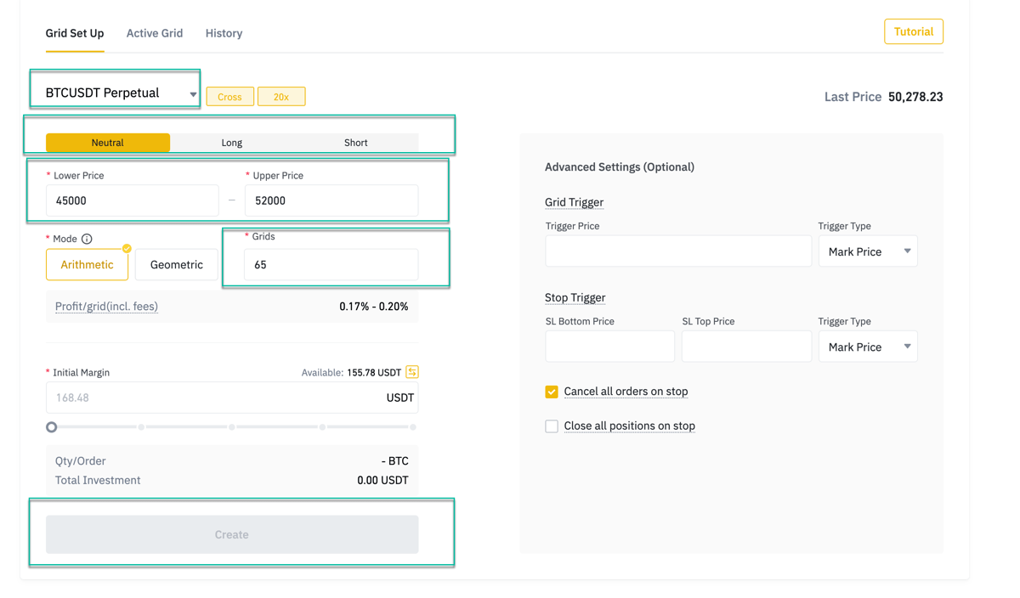This screenshot has height=598, width=1020.
Task: Open Stop Trigger's Trigger Type dropdown
Action: [x=867, y=347]
